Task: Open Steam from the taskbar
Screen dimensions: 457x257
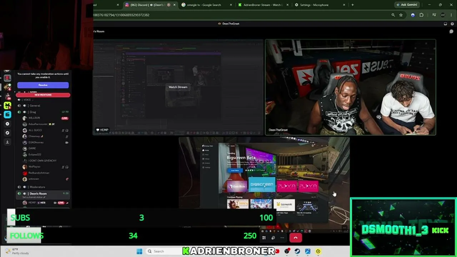Action: pyautogui.click(x=297, y=251)
